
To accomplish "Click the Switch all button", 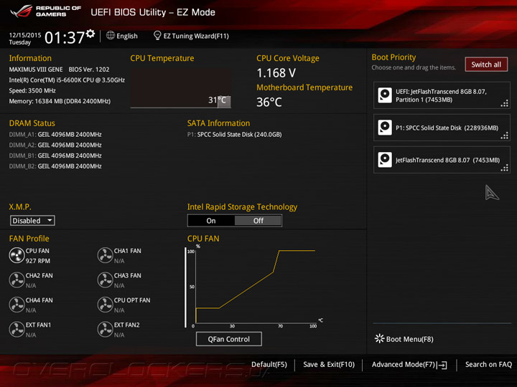I will pyautogui.click(x=486, y=64).
